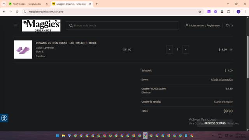Screen dimensions: 249x140
Task: Open the blue notepad-style taskbar app
Action: point(186,136)
